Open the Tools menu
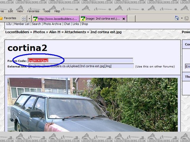The image size is (190, 142). [47, 11]
